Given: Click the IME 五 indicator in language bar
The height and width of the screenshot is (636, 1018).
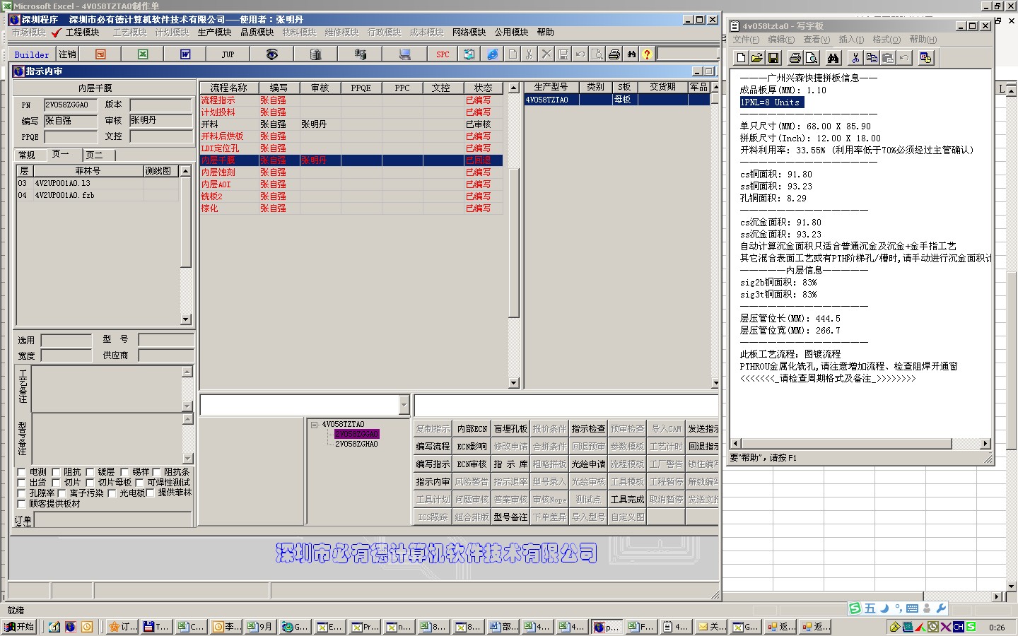Looking at the screenshot, I should pyautogui.click(x=870, y=608).
